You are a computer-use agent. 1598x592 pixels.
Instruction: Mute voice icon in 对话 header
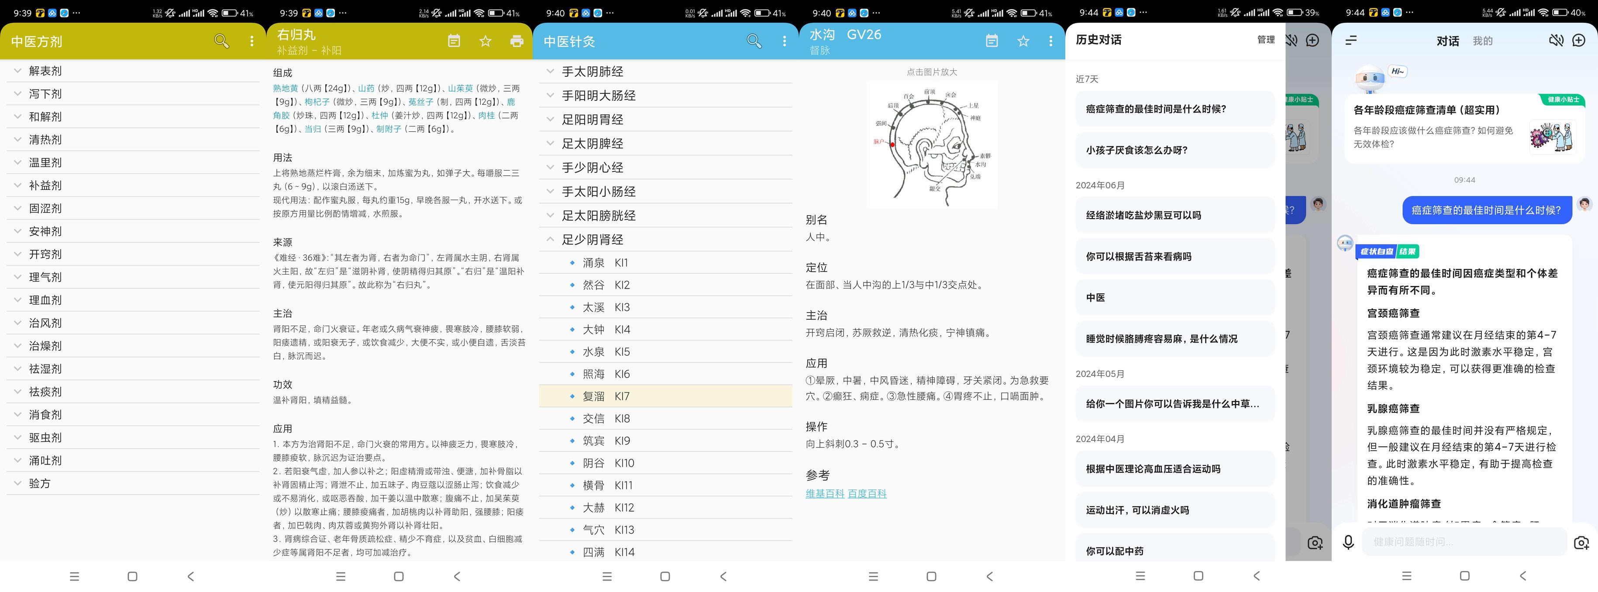[1556, 40]
